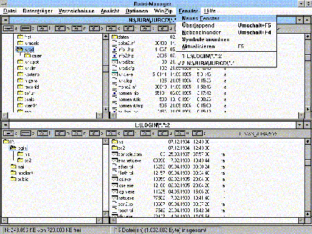This screenshot has width=312, height=234.
Task: Open the Datei menu
Action: point(10,11)
